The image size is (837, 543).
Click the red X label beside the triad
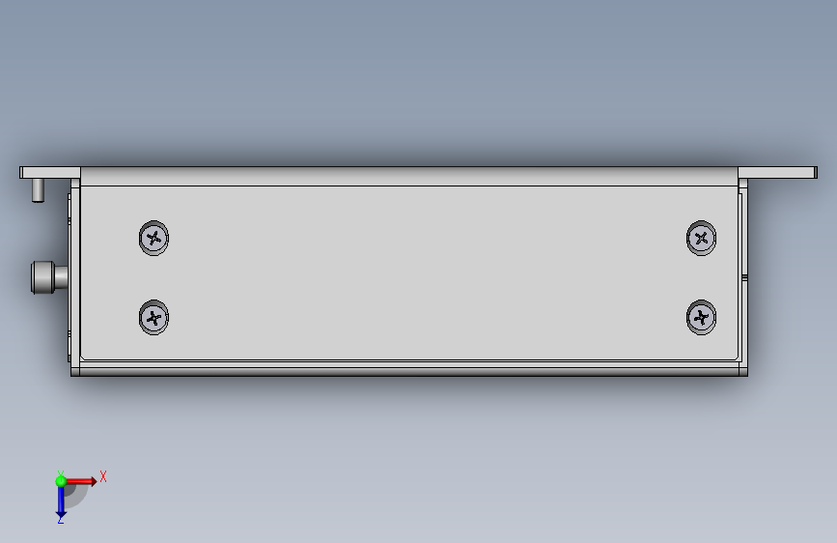[x=103, y=476]
